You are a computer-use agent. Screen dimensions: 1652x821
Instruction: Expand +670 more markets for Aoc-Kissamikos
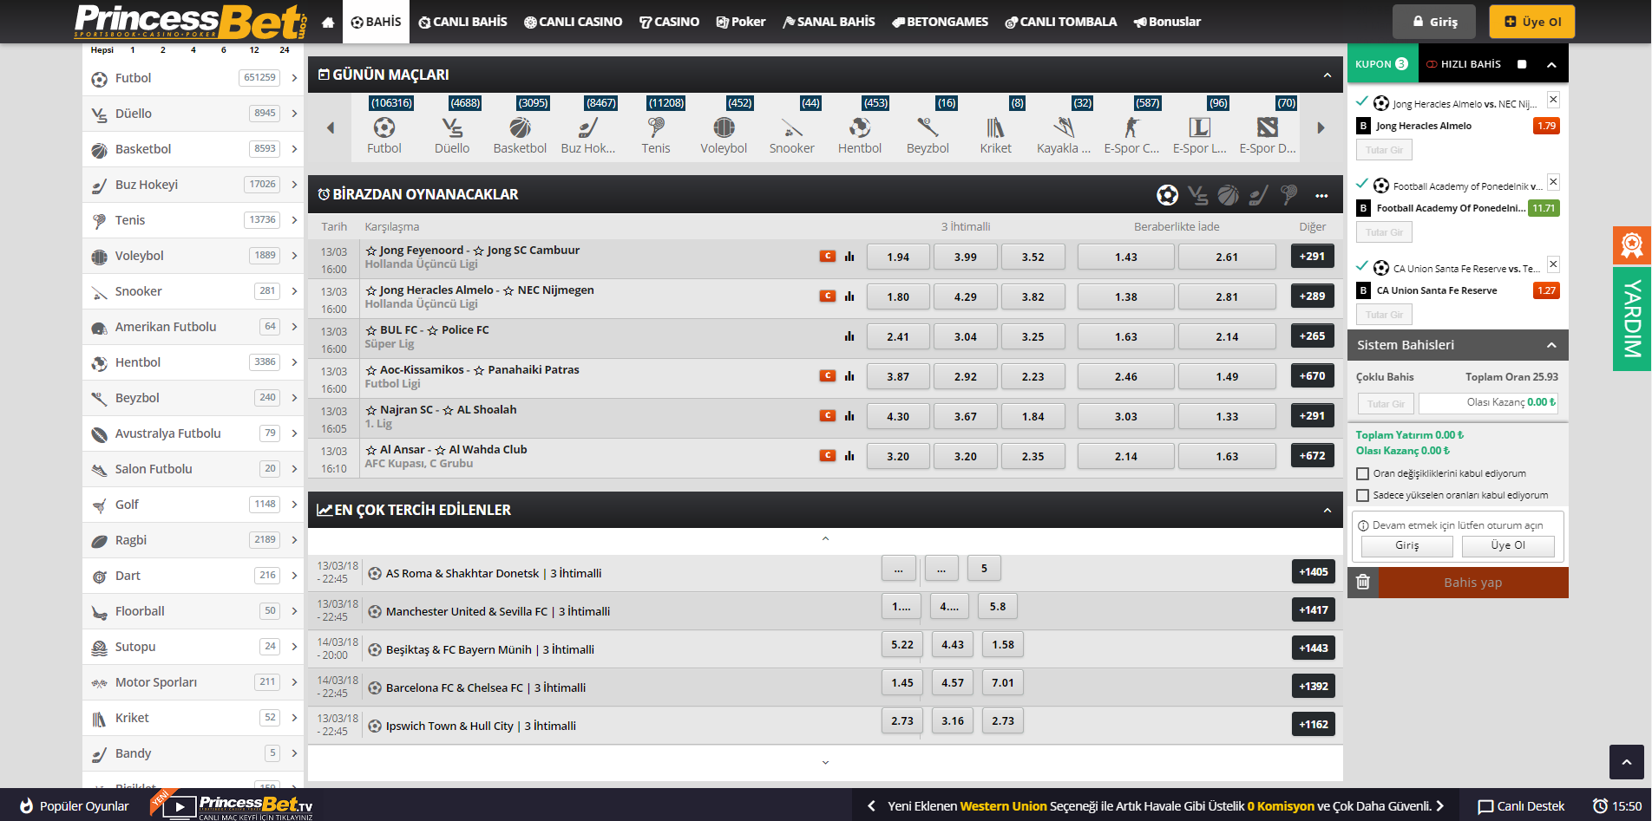point(1312,376)
